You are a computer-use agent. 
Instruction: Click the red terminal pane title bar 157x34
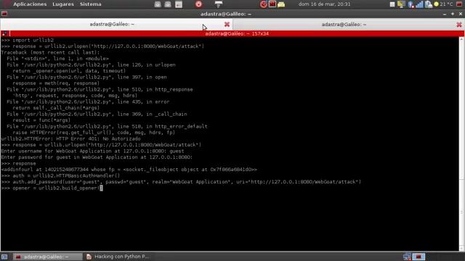coord(237,33)
